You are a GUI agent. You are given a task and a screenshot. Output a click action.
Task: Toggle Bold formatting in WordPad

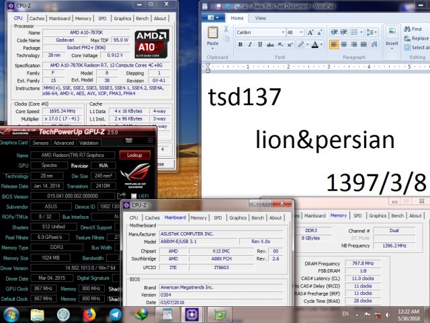(241, 44)
